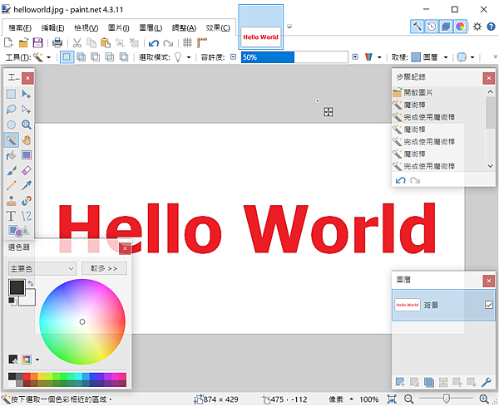Click the Pencil tool
The height and width of the screenshot is (406, 499).
click(12, 185)
